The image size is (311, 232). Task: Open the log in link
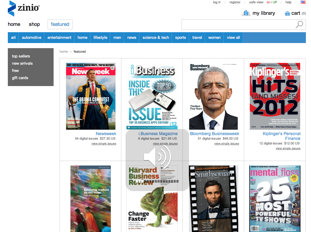click(x=217, y=2)
